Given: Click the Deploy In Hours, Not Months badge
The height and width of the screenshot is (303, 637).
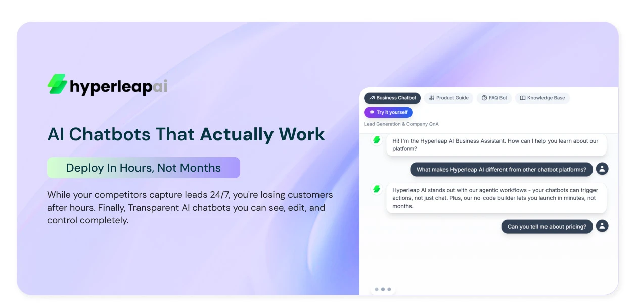Looking at the screenshot, I should pos(143,168).
